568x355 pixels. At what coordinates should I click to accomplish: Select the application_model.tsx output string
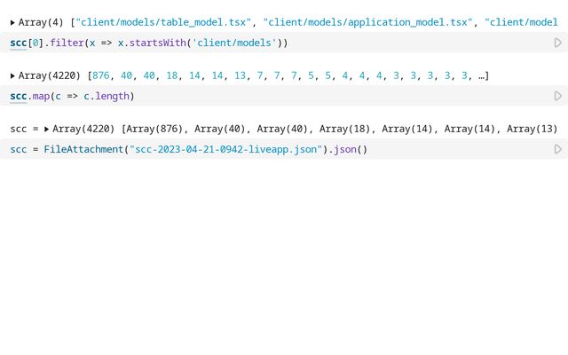(367, 22)
